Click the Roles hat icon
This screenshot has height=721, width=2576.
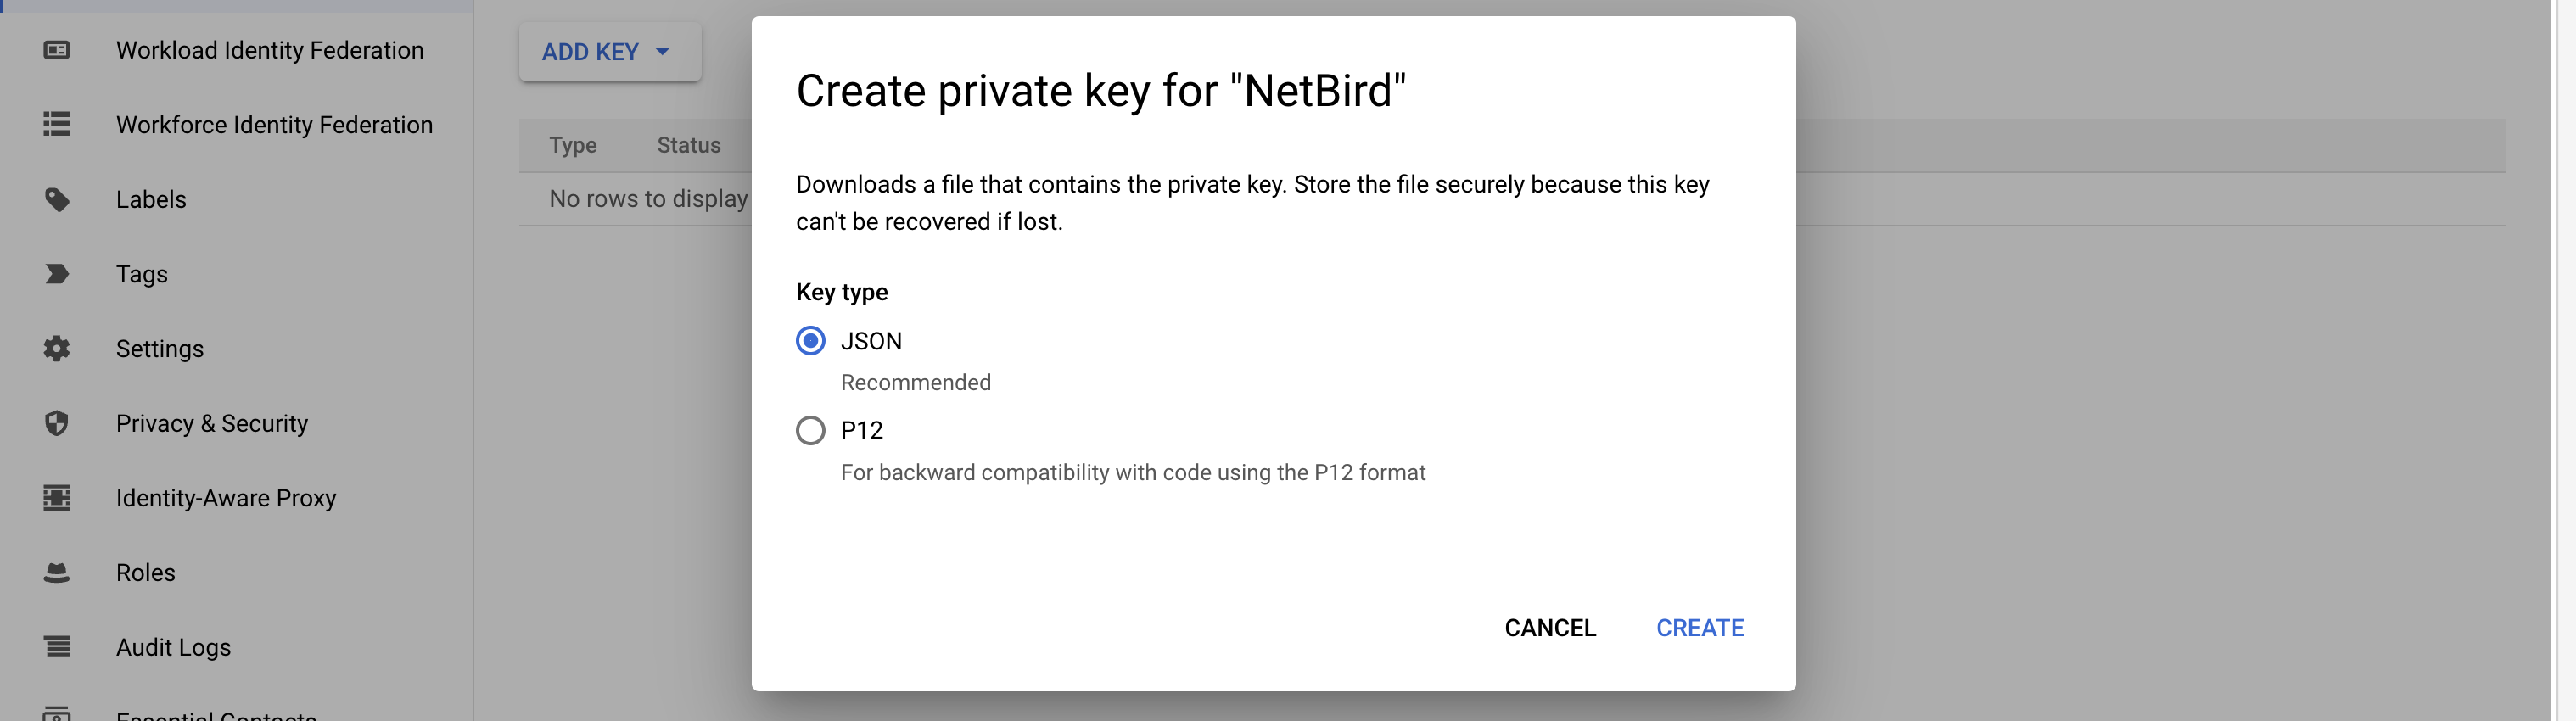click(x=57, y=572)
